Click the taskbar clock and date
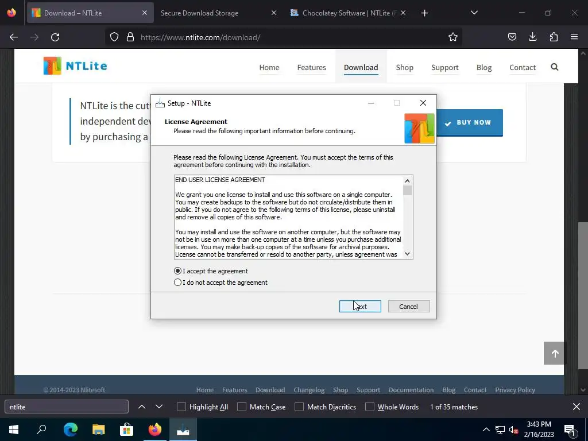This screenshot has height=441, width=588. (x=539, y=430)
